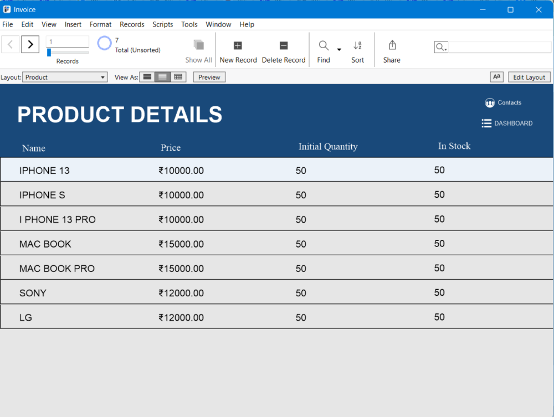
Task: Click the I PHONE 13 PRO price
Action: 181,220
